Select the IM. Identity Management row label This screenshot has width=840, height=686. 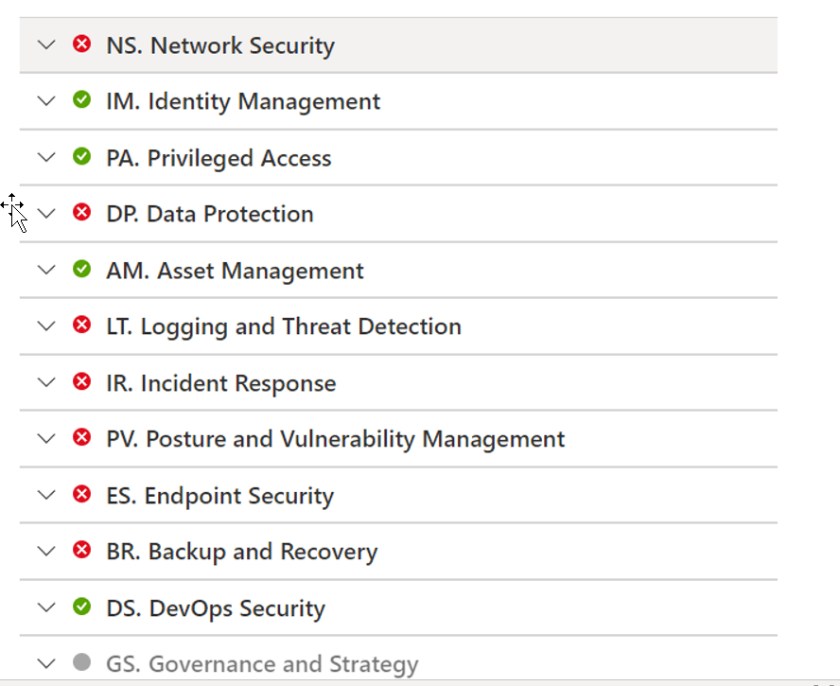243,101
